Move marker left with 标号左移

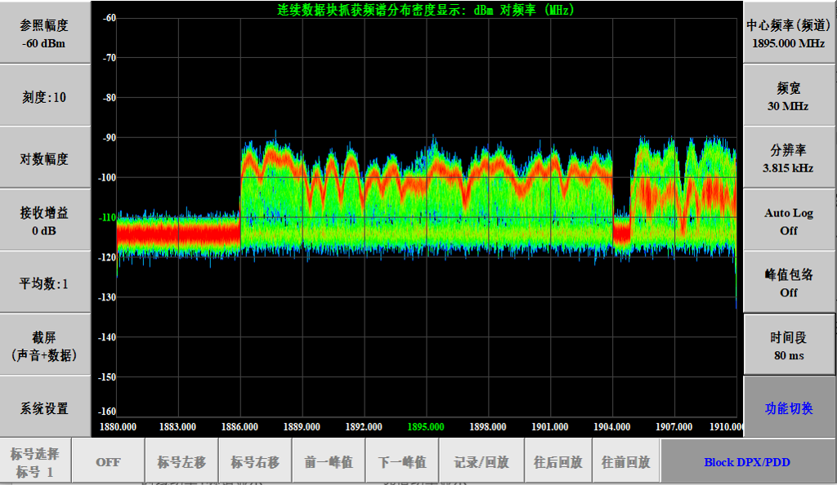click(x=181, y=461)
